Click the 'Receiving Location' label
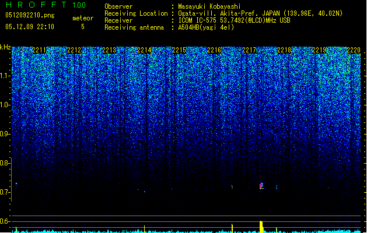The width and height of the screenshot is (367, 233). (136, 13)
